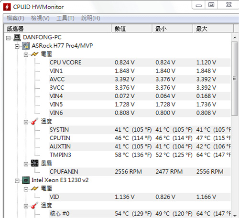Collapse the motherboard 電壓 voltage group
Viewport: 239px width, 218px height.
(26, 55)
